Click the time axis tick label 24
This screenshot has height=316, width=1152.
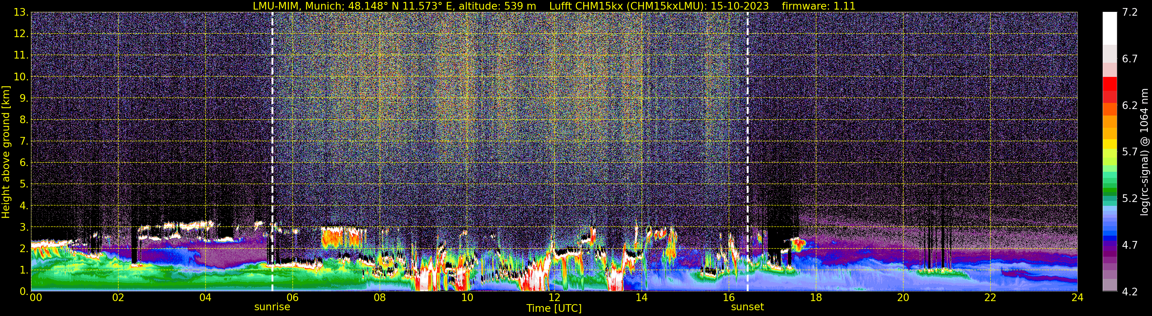click(x=1077, y=298)
